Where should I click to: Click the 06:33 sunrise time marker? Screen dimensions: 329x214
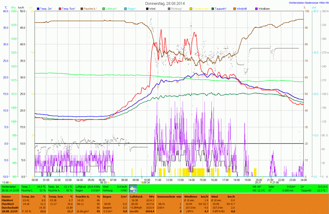point(103,183)
